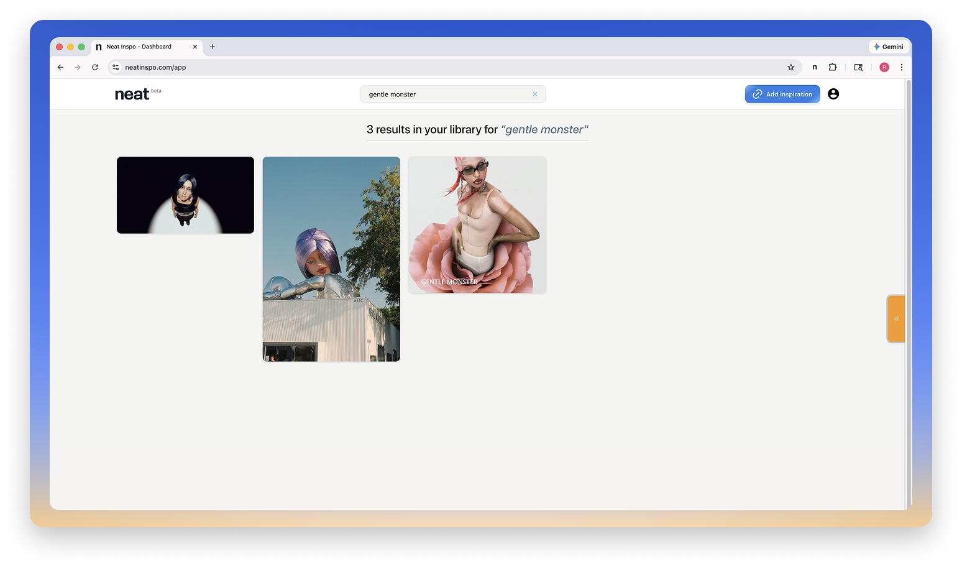Click the Add inspiration button
This screenshot has width=962, height=567.
pos(782,94)
